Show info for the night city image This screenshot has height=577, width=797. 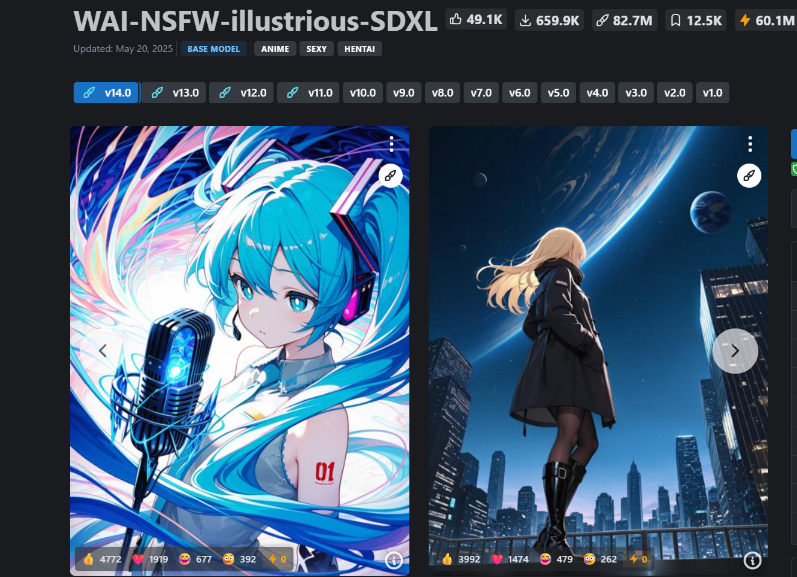pyautogui.click(x=752, y=561)
